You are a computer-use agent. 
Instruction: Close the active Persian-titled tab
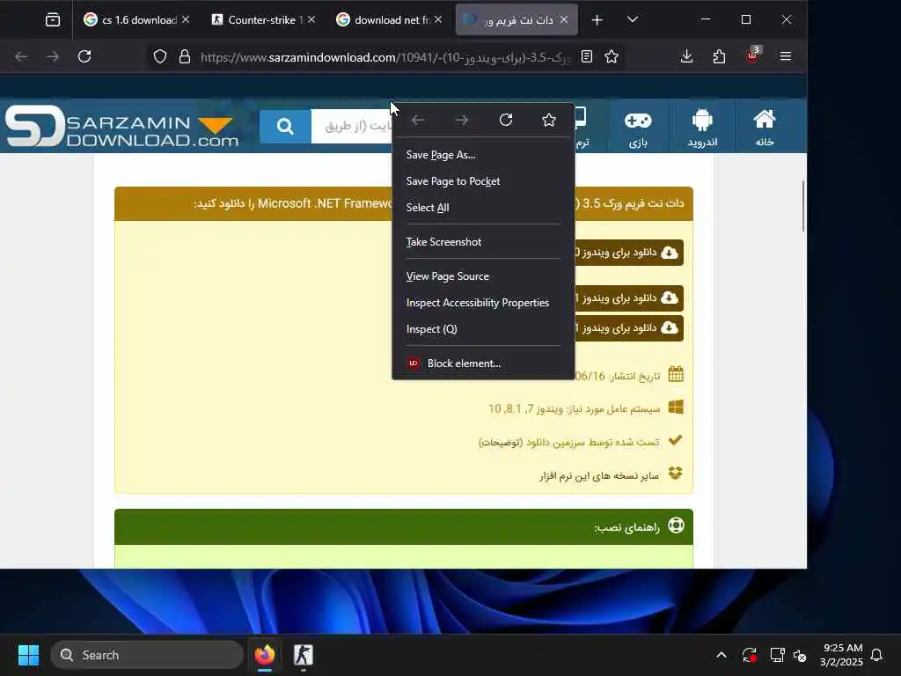click(x=564, y=19)
